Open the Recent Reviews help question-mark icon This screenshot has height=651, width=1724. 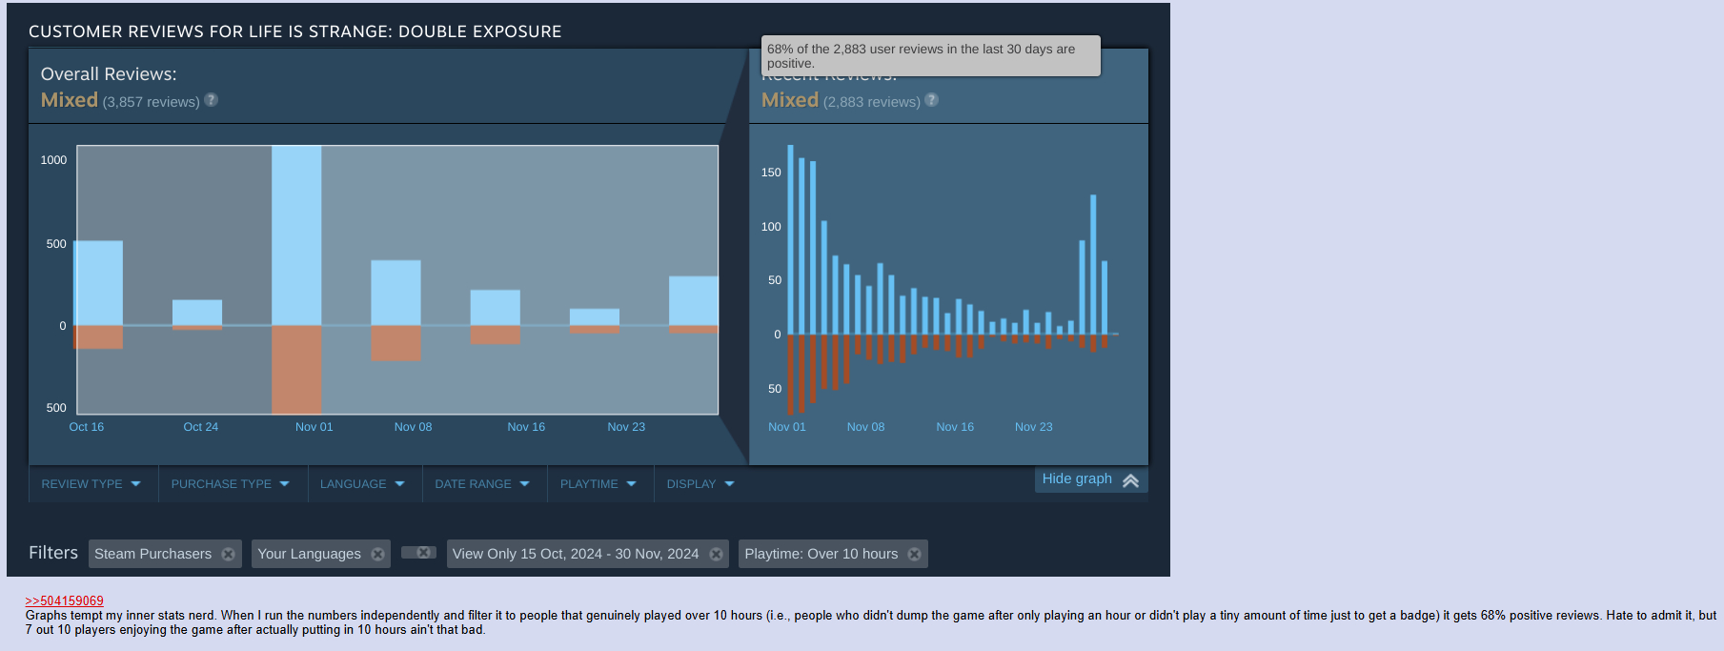932,100
